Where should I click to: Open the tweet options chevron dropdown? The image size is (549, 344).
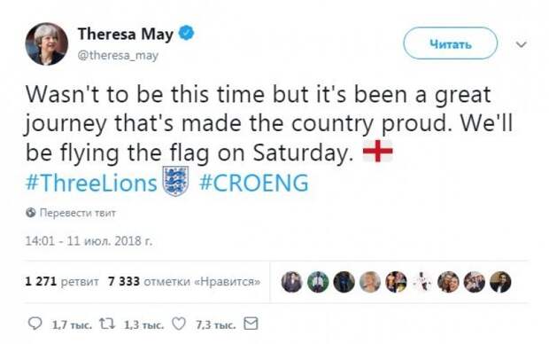click(x=522, y=44)
